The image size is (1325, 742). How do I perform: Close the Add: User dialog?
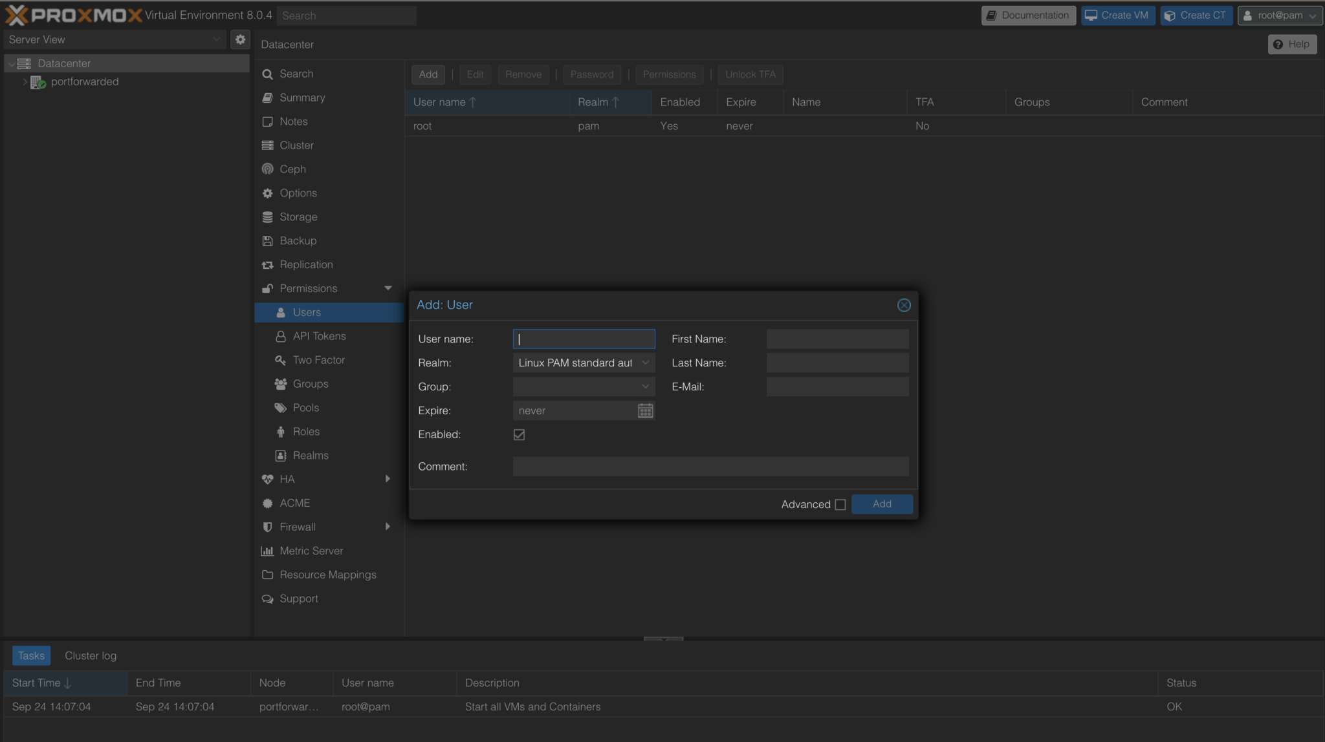click(904, 305)
